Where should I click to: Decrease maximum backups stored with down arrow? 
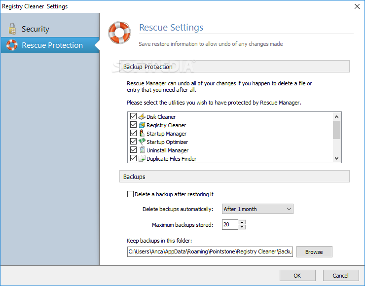(242, 227)
